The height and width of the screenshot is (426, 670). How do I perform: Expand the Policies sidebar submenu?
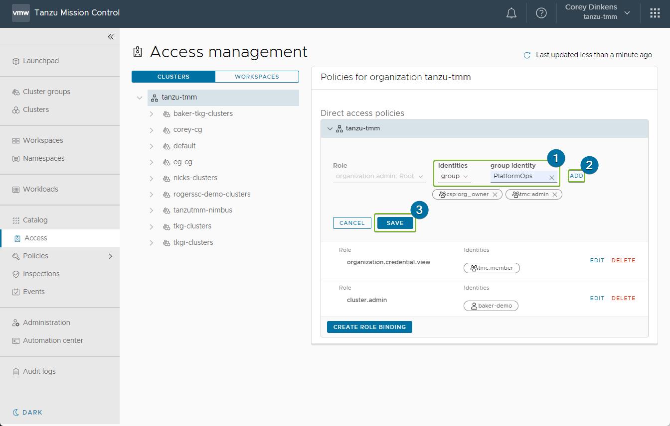(x=111, y=256)
